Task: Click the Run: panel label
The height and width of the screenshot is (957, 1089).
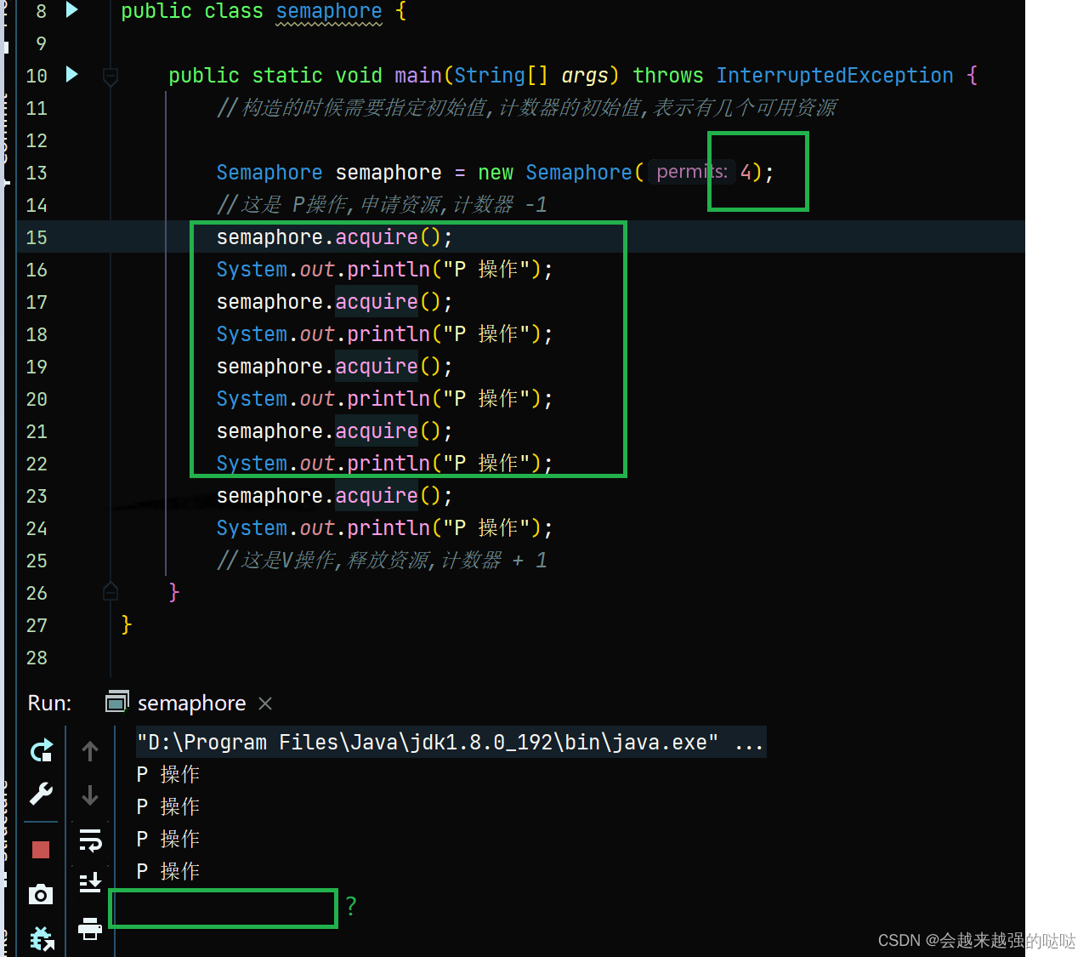Action: click(49, 704)
